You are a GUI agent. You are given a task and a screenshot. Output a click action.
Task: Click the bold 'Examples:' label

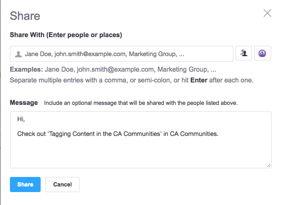pyautogui.click(x=26, y=69)
